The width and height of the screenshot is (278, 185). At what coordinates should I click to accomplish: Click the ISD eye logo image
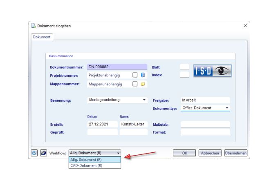point(212,71)
